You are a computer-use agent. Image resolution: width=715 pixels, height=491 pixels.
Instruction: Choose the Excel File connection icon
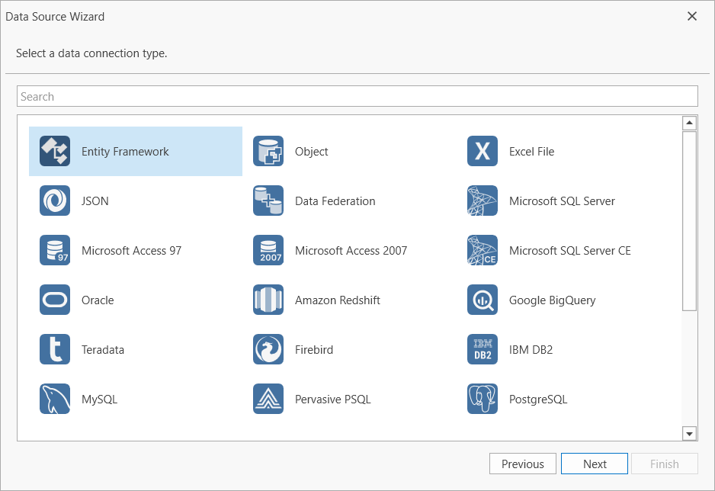[x=482, y=151]
